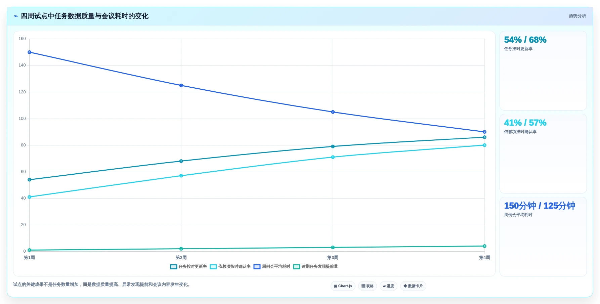Toggle the 逾期任务发现提前量 legend item
This screenshot has width=600, height=304.
[315, 267]
